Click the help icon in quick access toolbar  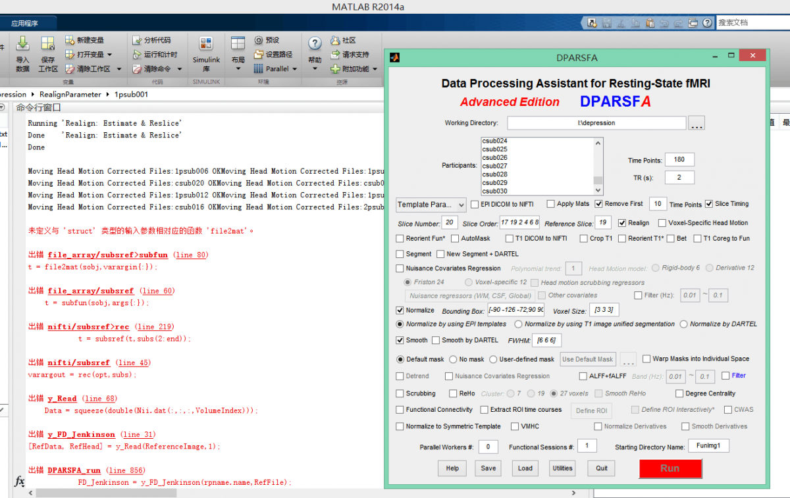(x=706, y=23)
